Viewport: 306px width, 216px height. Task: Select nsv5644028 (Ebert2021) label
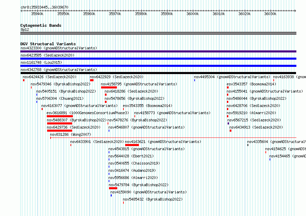pyautogui.click(x=131, y=156)
